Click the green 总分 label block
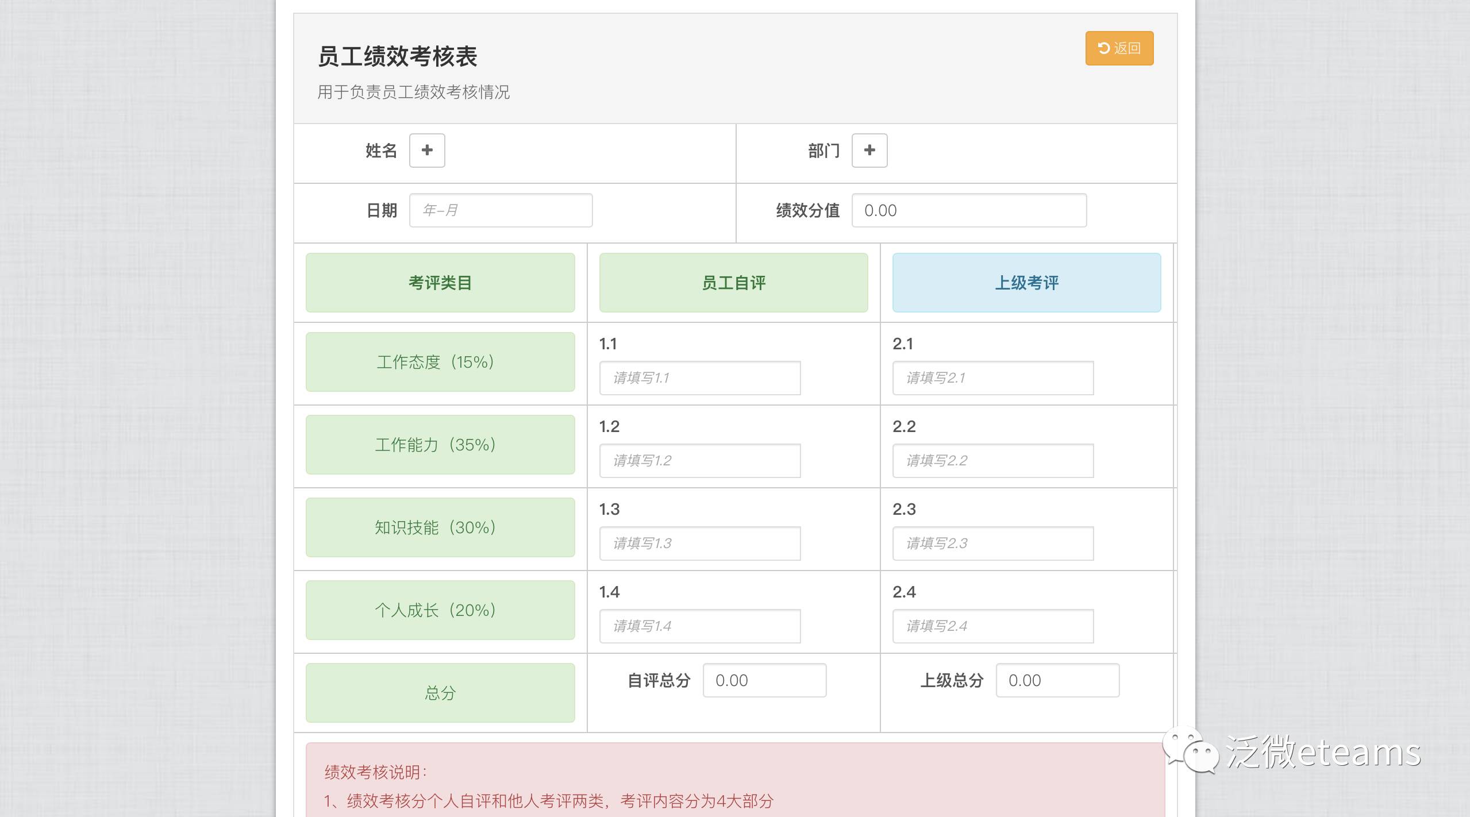 pos(440,693)
